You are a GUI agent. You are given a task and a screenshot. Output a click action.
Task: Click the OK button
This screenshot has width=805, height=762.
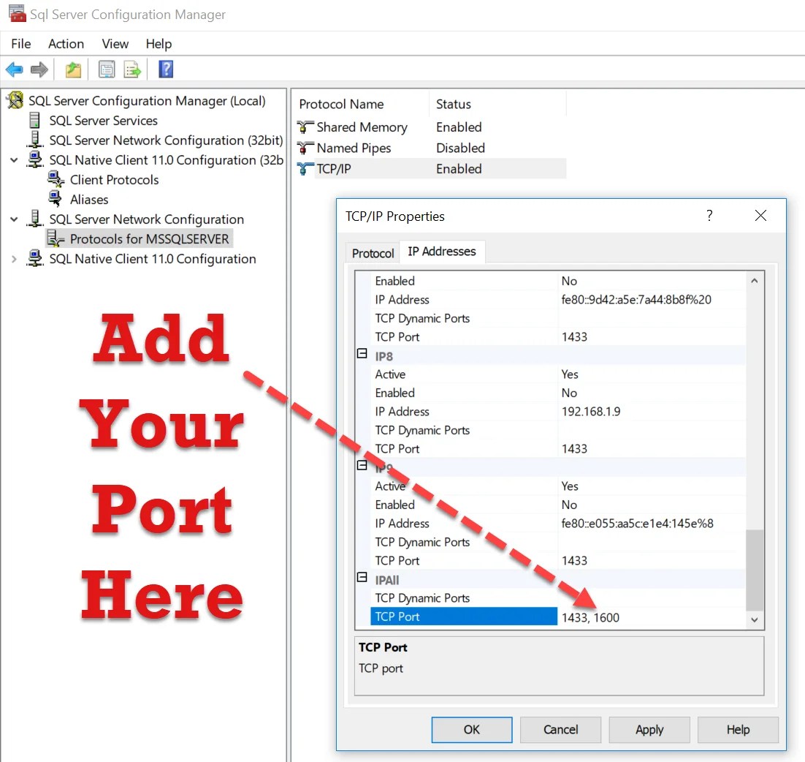pyautogui.click(x=472, y=730)
